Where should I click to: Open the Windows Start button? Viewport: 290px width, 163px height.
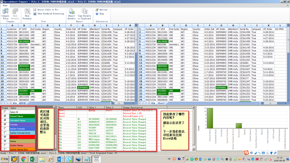pos(5,159)
